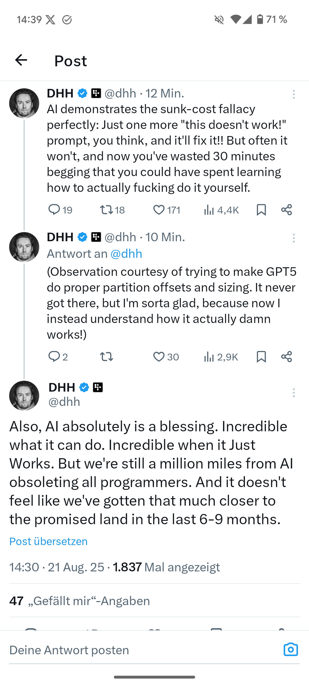Image resolution: width=309 pixels, height=686 pixels.
Task: Open more options for the main post
Action: point(294,393)
